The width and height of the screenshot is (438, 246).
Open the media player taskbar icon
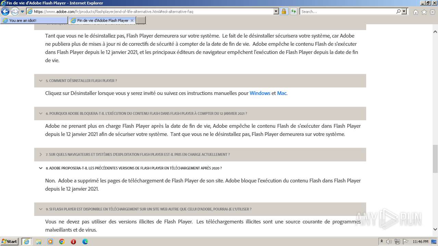(50, 242)
